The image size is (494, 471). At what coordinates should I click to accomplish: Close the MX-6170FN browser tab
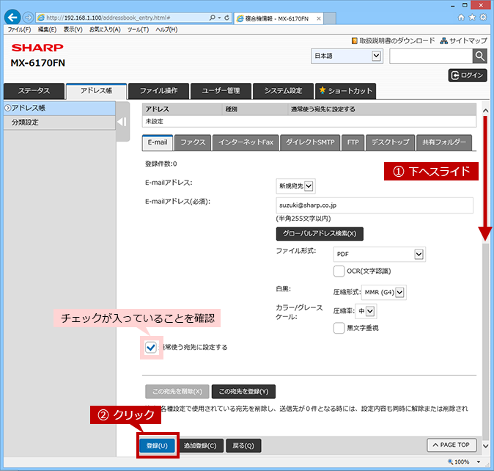pos(319,18)
